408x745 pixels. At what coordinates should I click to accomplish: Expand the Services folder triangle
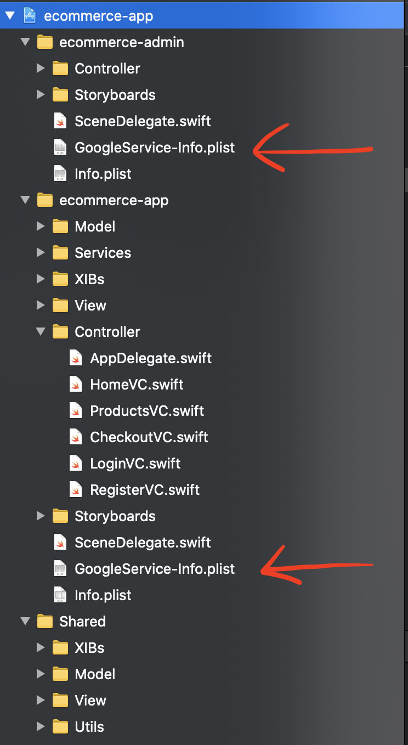40,252
